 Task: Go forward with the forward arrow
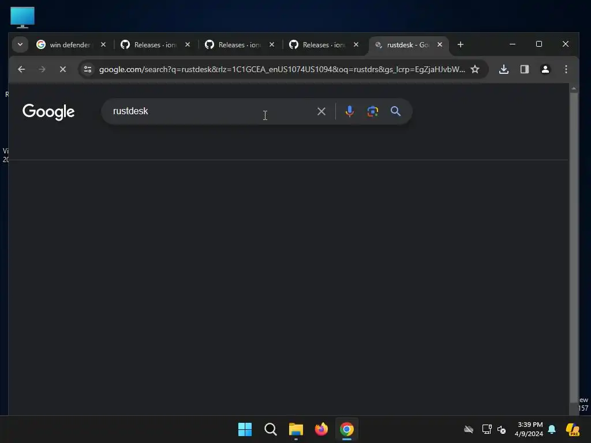[42, 69]
